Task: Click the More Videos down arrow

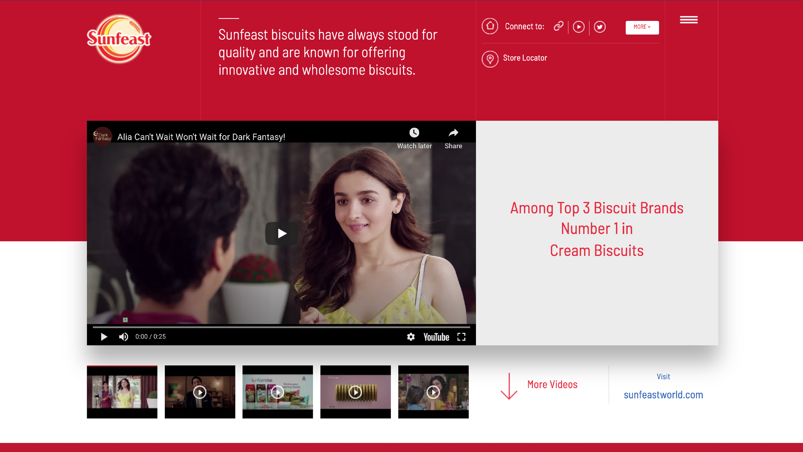Action: pyautogui.click(x=509, y=386)
